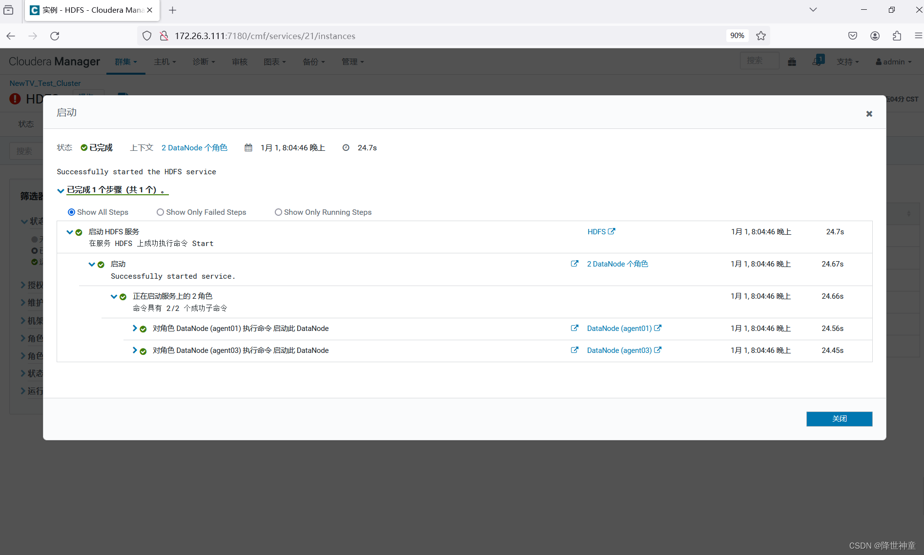This screenshot has width=924, height=555.
Task: Open the Firefox application menu
Action: (x=918, y=36)
